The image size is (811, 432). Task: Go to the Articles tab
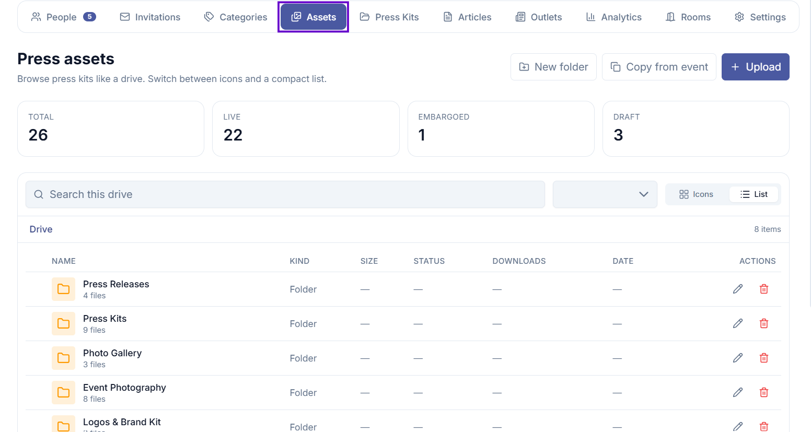tap(467, 17)
